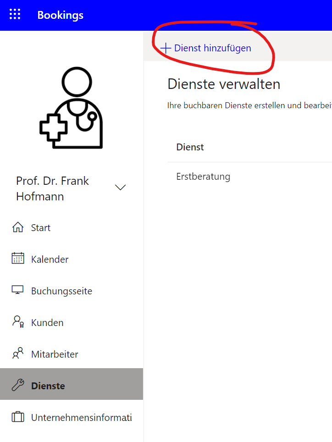Click the wrench icon beside Dienste
The image size is (332, 442).
pyautogui.click(x=18, y=386)
